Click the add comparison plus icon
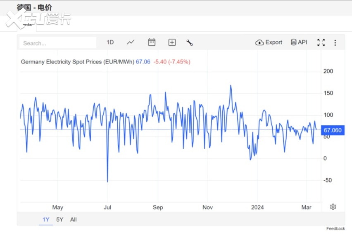Image resolution: width=352 pixels, height=239 pixels. click(x=172, y=42)
